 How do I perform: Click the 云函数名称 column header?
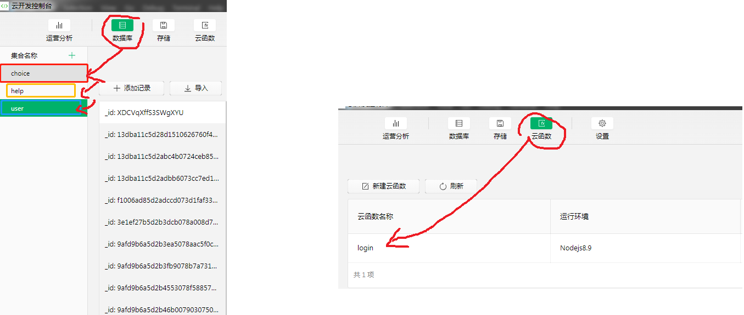[375, 216]
